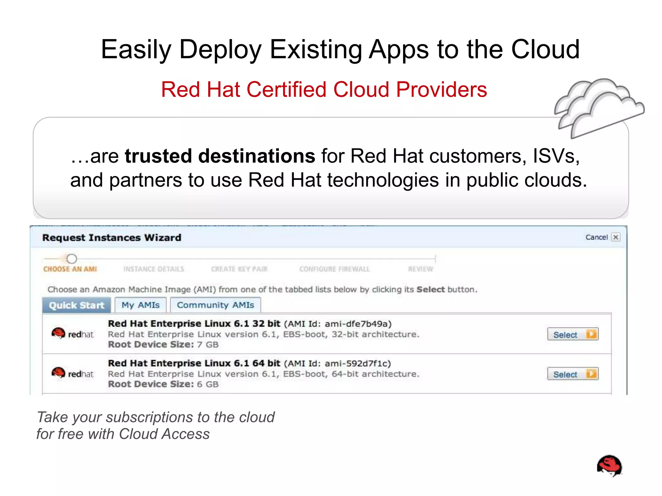Click the Red Hat shadowman logo on slide
Image resolution: width=662 pixels, height=496 pixels.
(x=610, y=466)
